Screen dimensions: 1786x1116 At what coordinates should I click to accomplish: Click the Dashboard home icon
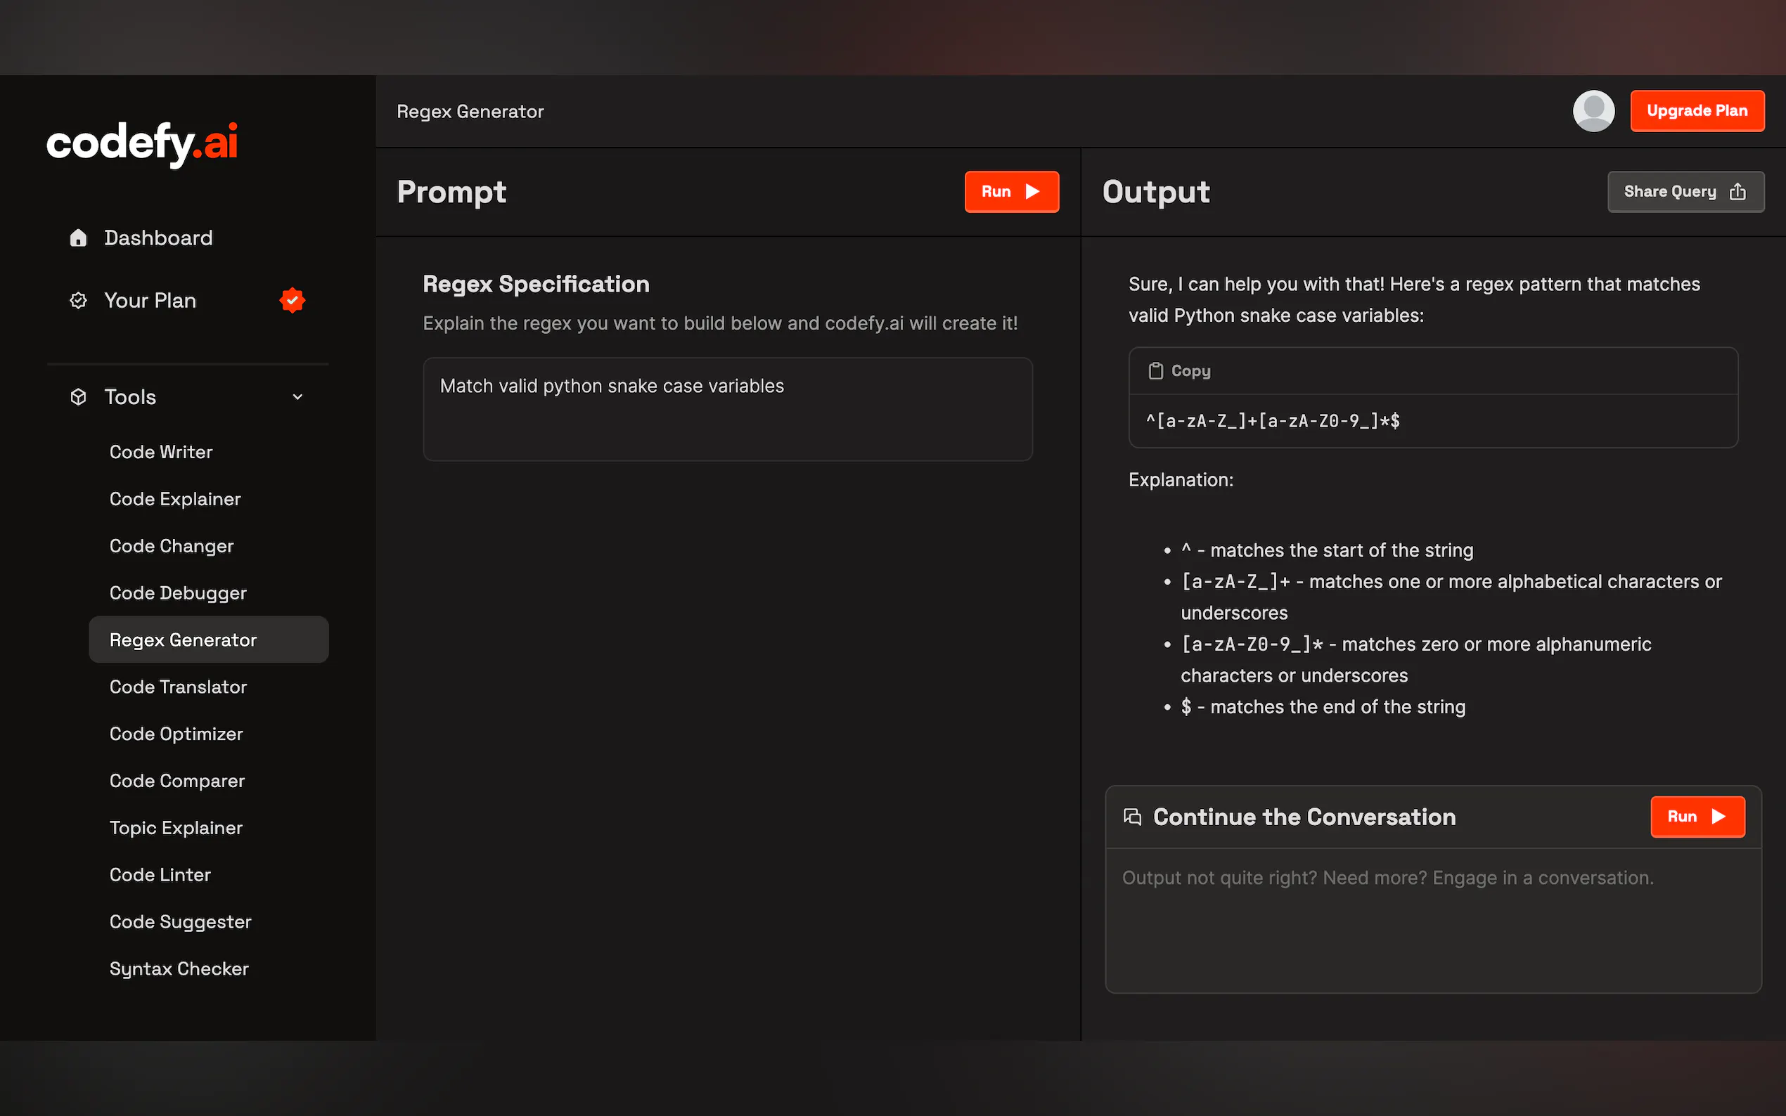tap(78, 238)
